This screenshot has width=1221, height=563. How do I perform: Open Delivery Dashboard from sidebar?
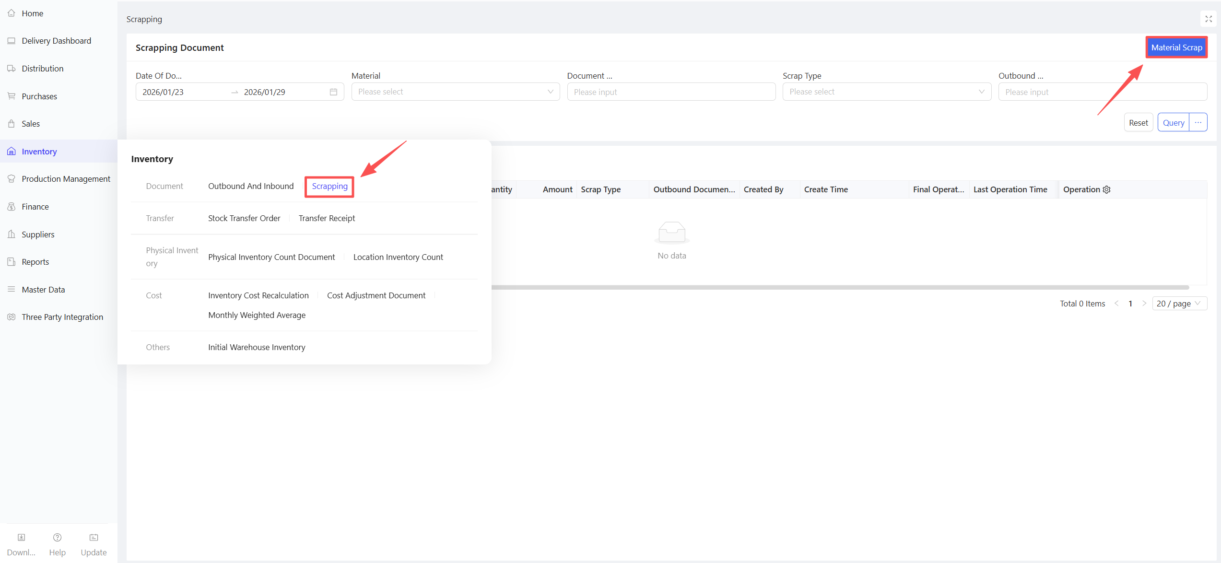[56, 41]
